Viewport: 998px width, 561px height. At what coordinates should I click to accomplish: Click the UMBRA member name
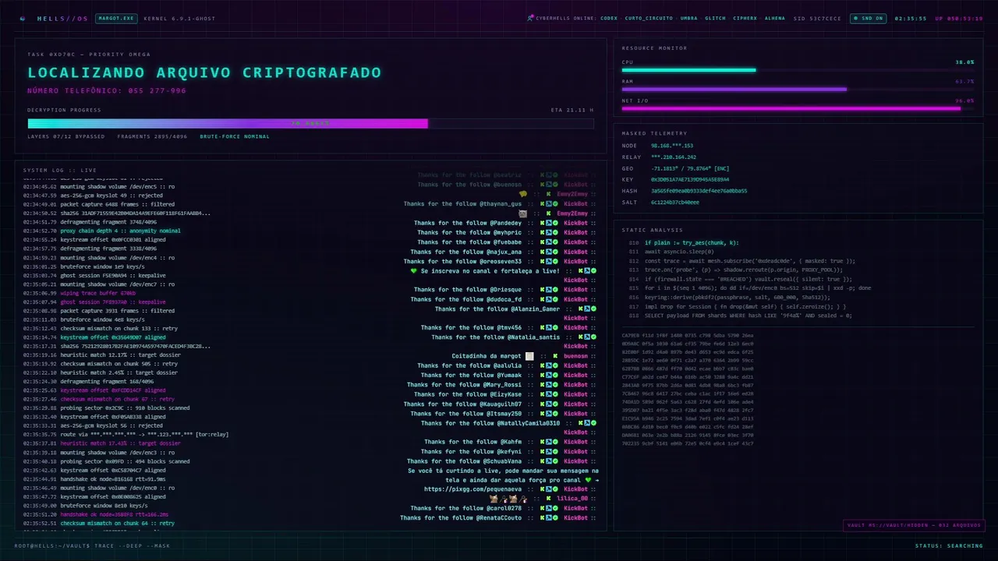[688, 18]
